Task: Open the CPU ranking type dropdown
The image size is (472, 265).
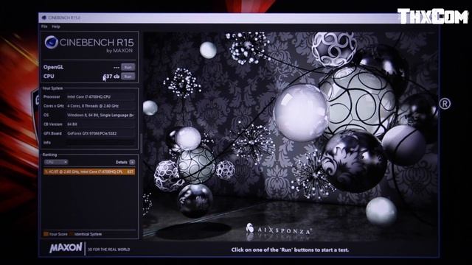Action: tap(56, 162)
